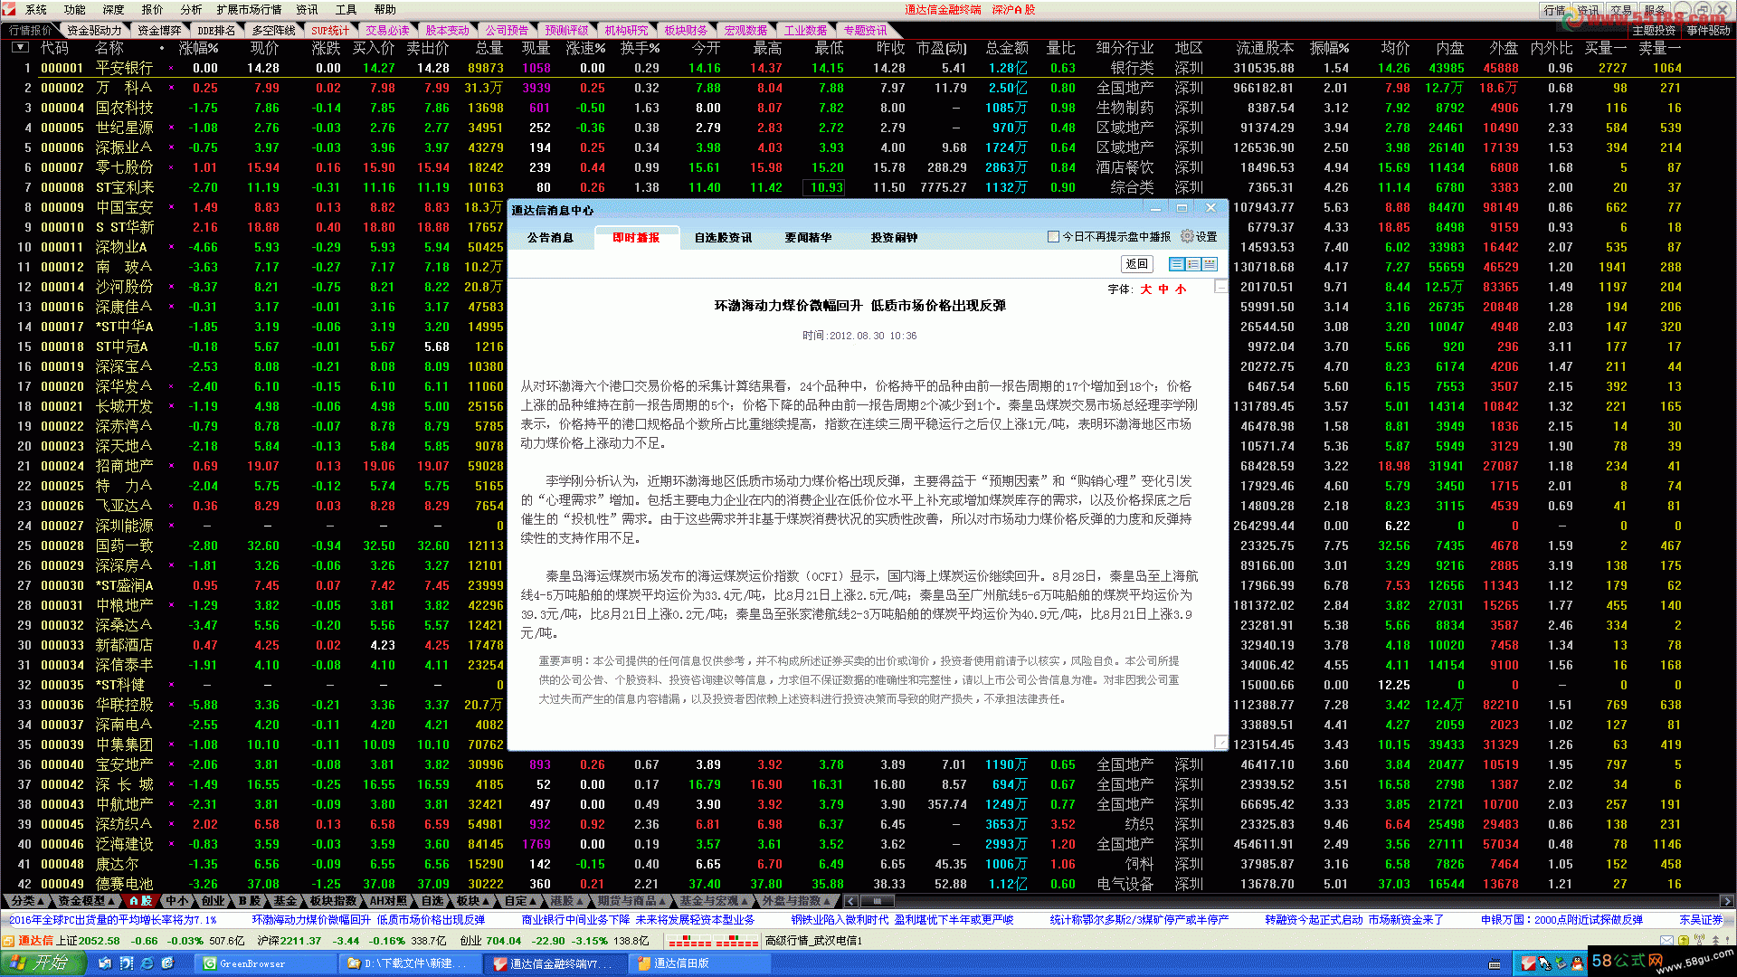
Task: Close the message center window
Action: click(1210, 208)
